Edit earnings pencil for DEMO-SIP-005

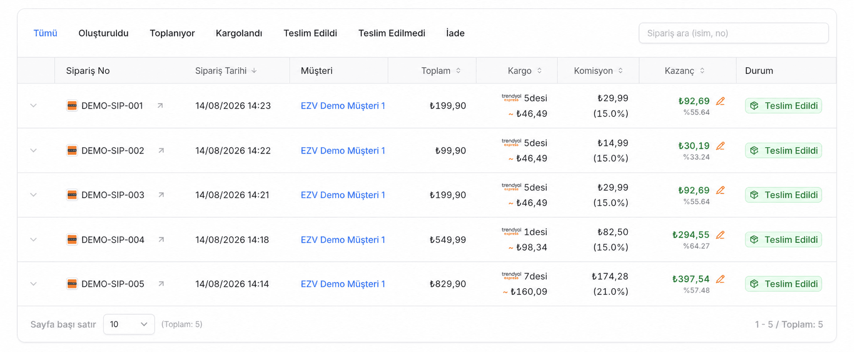720,279
